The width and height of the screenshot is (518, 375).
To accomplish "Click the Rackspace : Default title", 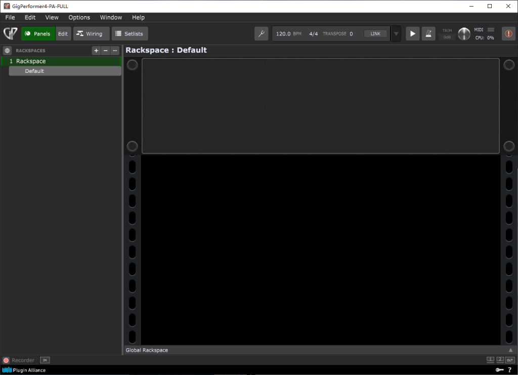I will (166, 50).
